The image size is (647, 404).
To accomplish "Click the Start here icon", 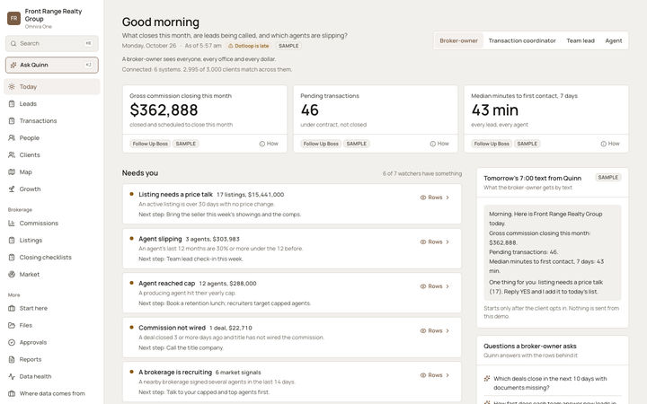I will point(12,308).
